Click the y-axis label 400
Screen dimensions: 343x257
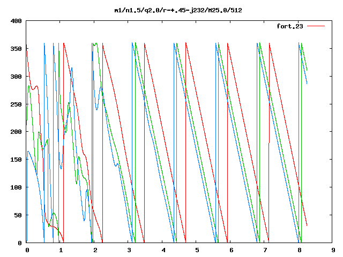[x=16, y=21]
